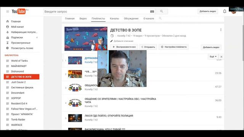Open ЛЮСЯ ГДЕ ПОЙЛО video thumbnail
This screenshot has height=137, width=244.
click(75, 118)
